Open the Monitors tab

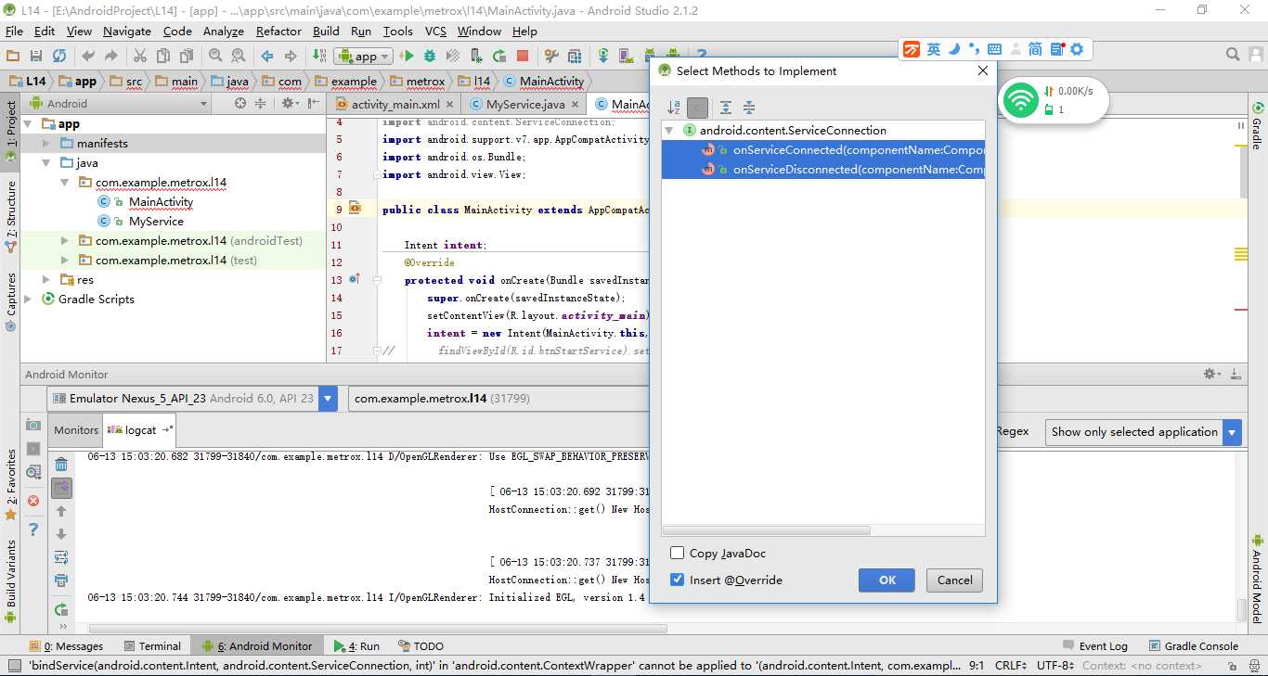(x=76, y=430)
